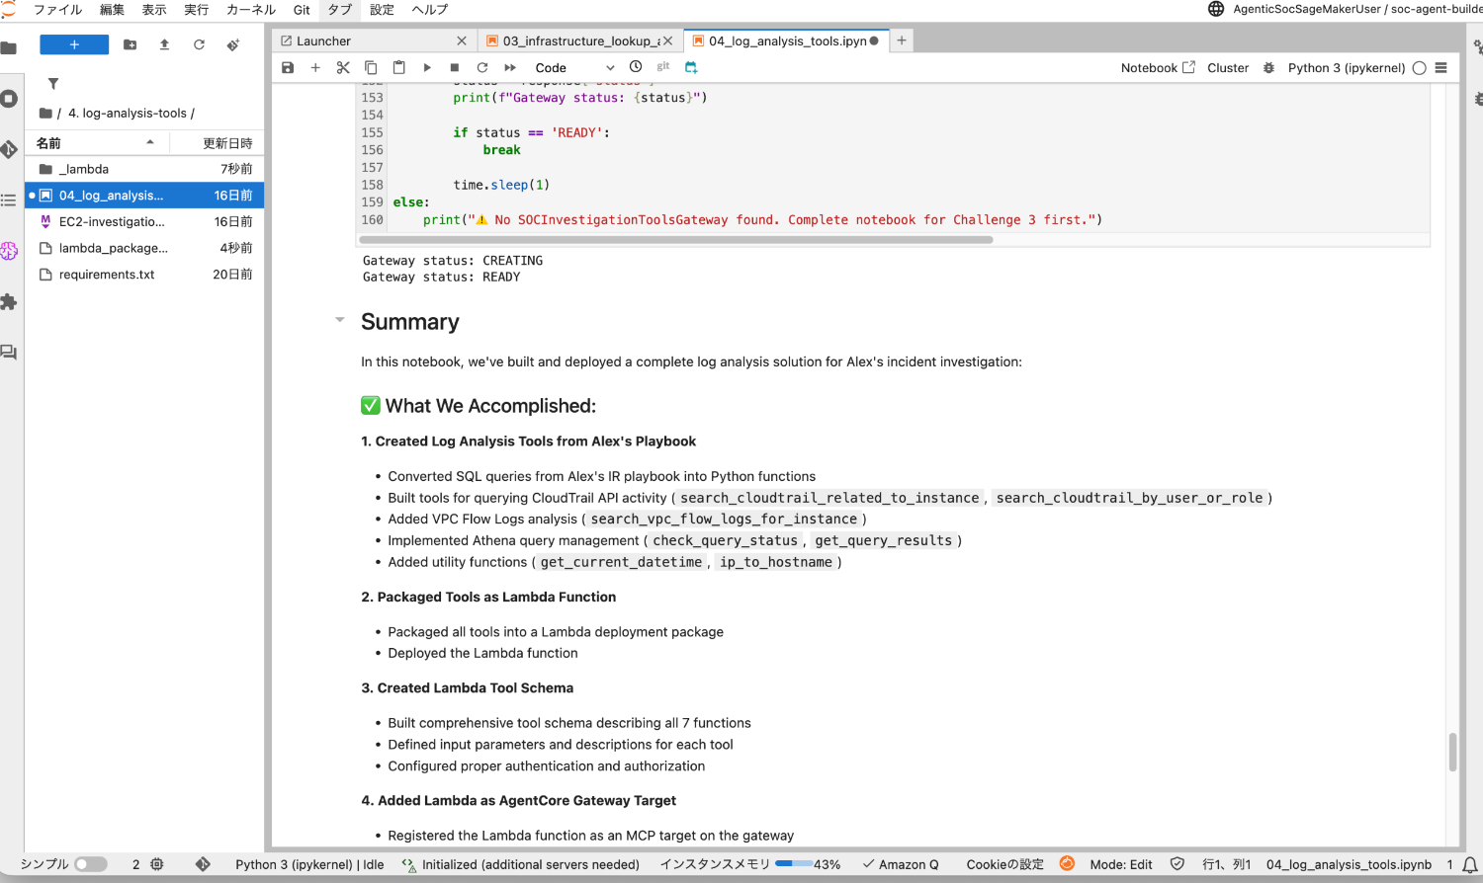The image size is (1483, 883).
Task: Open the requirements.txt file in file browser
Action: (107, 275)
